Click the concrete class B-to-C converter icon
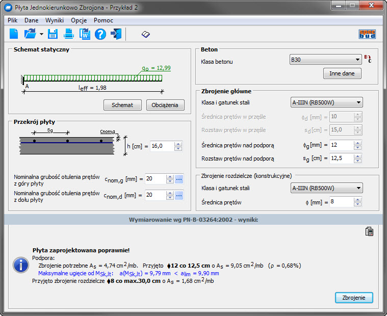This screenshot has width=387, height=316. 368,60
